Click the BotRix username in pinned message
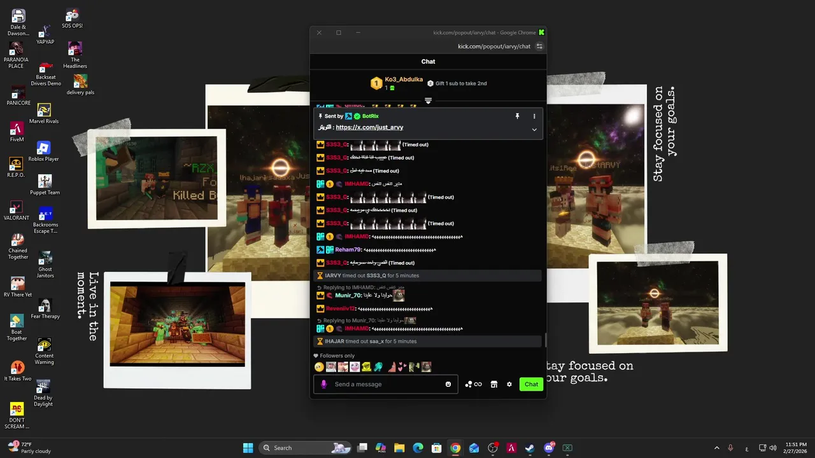815x458 pixels. pyautogui.click(x=370, y=116)
